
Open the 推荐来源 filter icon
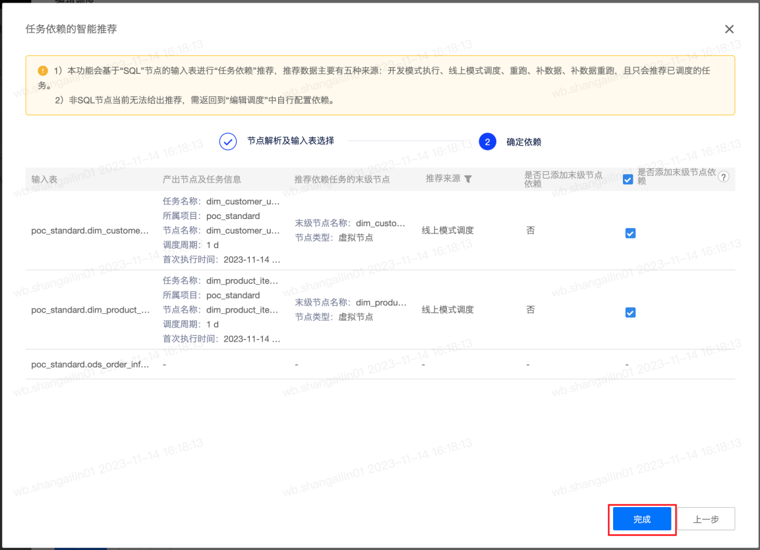coord(468,179)
